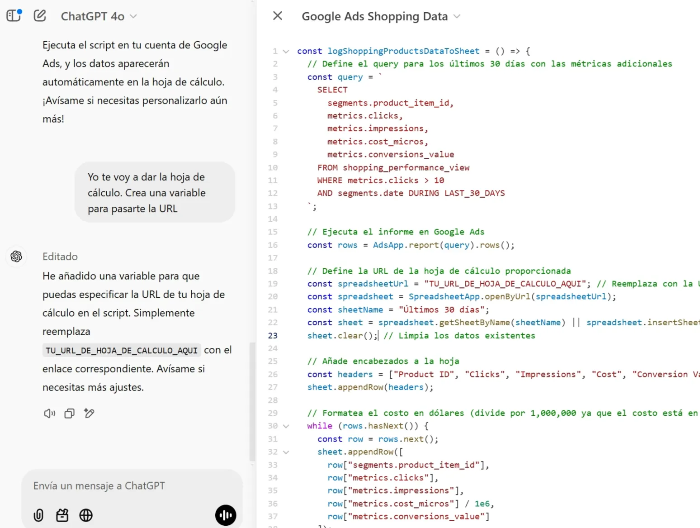Collapse the while loop fold at line 30
The width and height of the screenshot is (700, 528).
tap(286, 426)
